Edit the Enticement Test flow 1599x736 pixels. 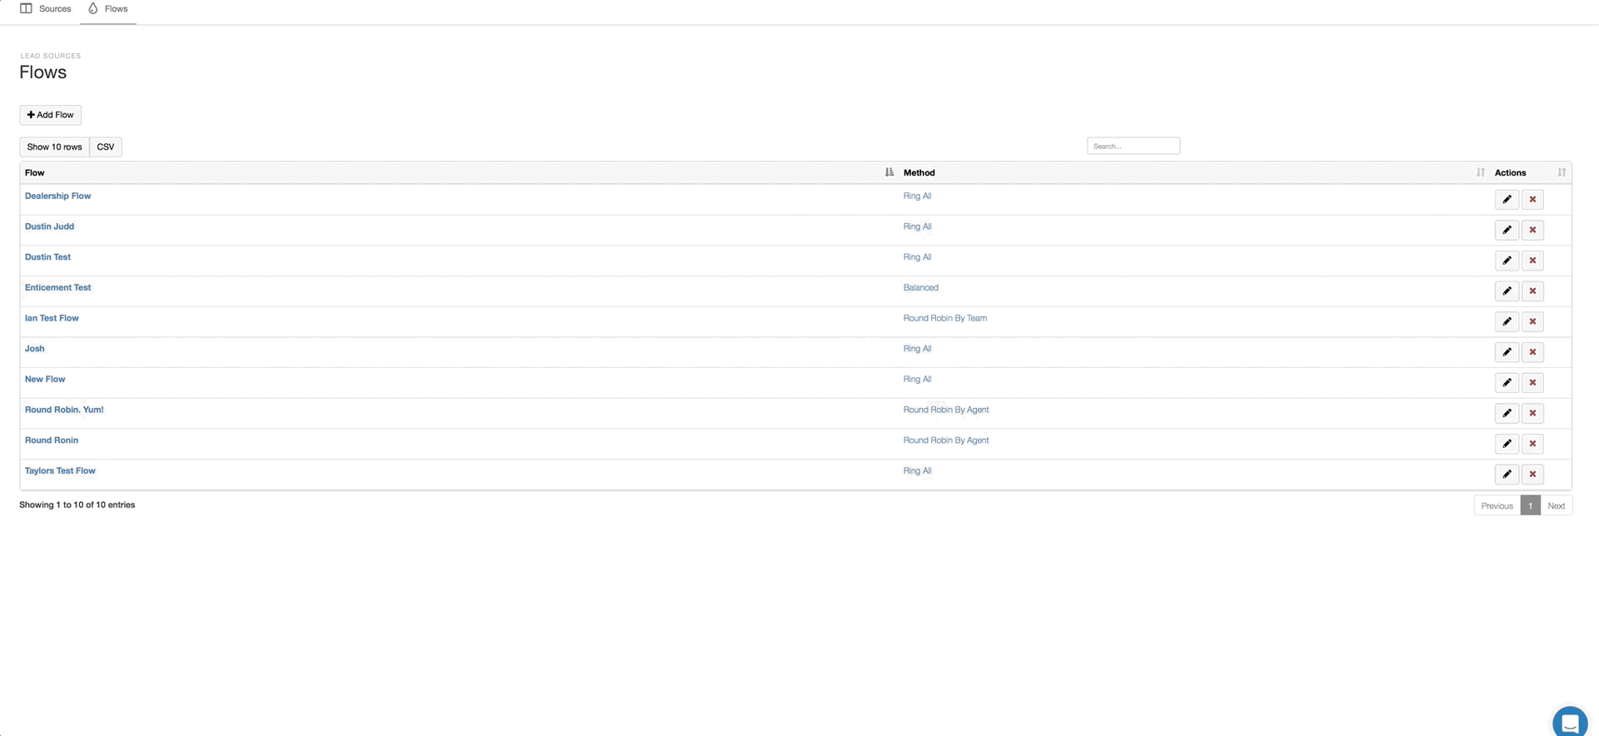click(x=1507, y=291)
